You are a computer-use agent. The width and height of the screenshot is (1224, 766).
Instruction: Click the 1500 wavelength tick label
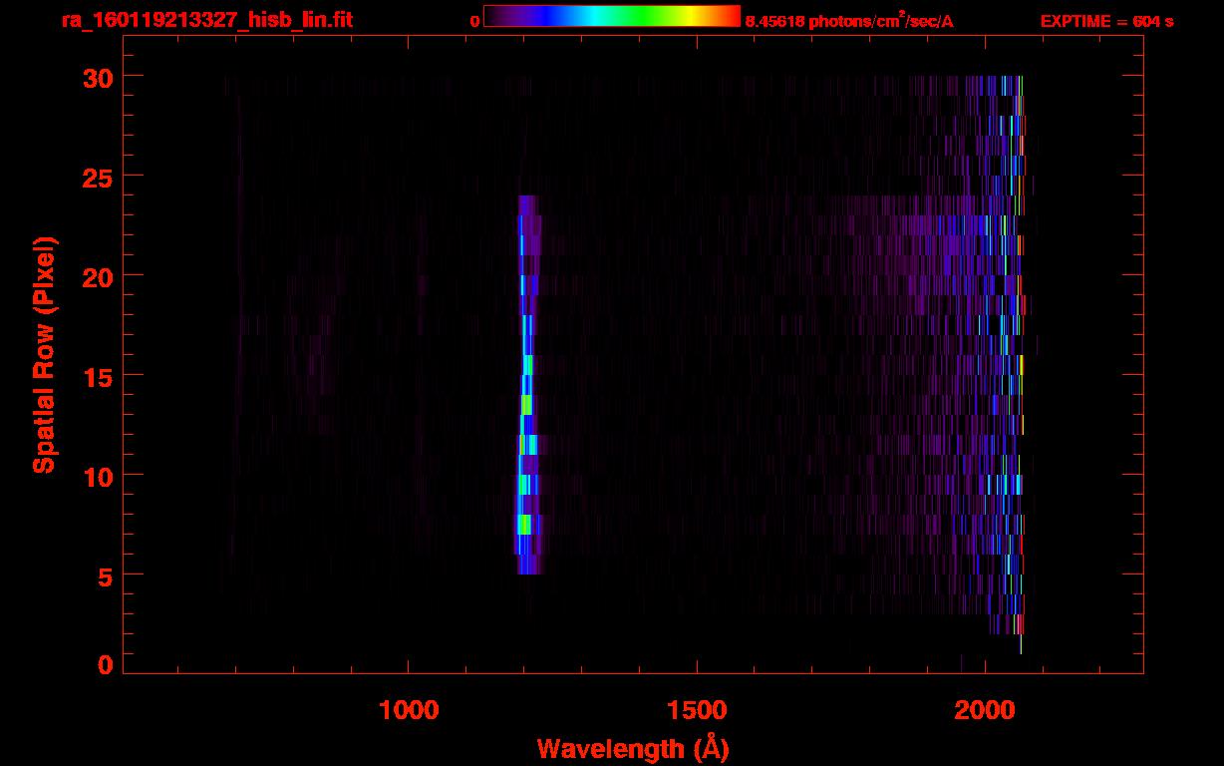697,710
